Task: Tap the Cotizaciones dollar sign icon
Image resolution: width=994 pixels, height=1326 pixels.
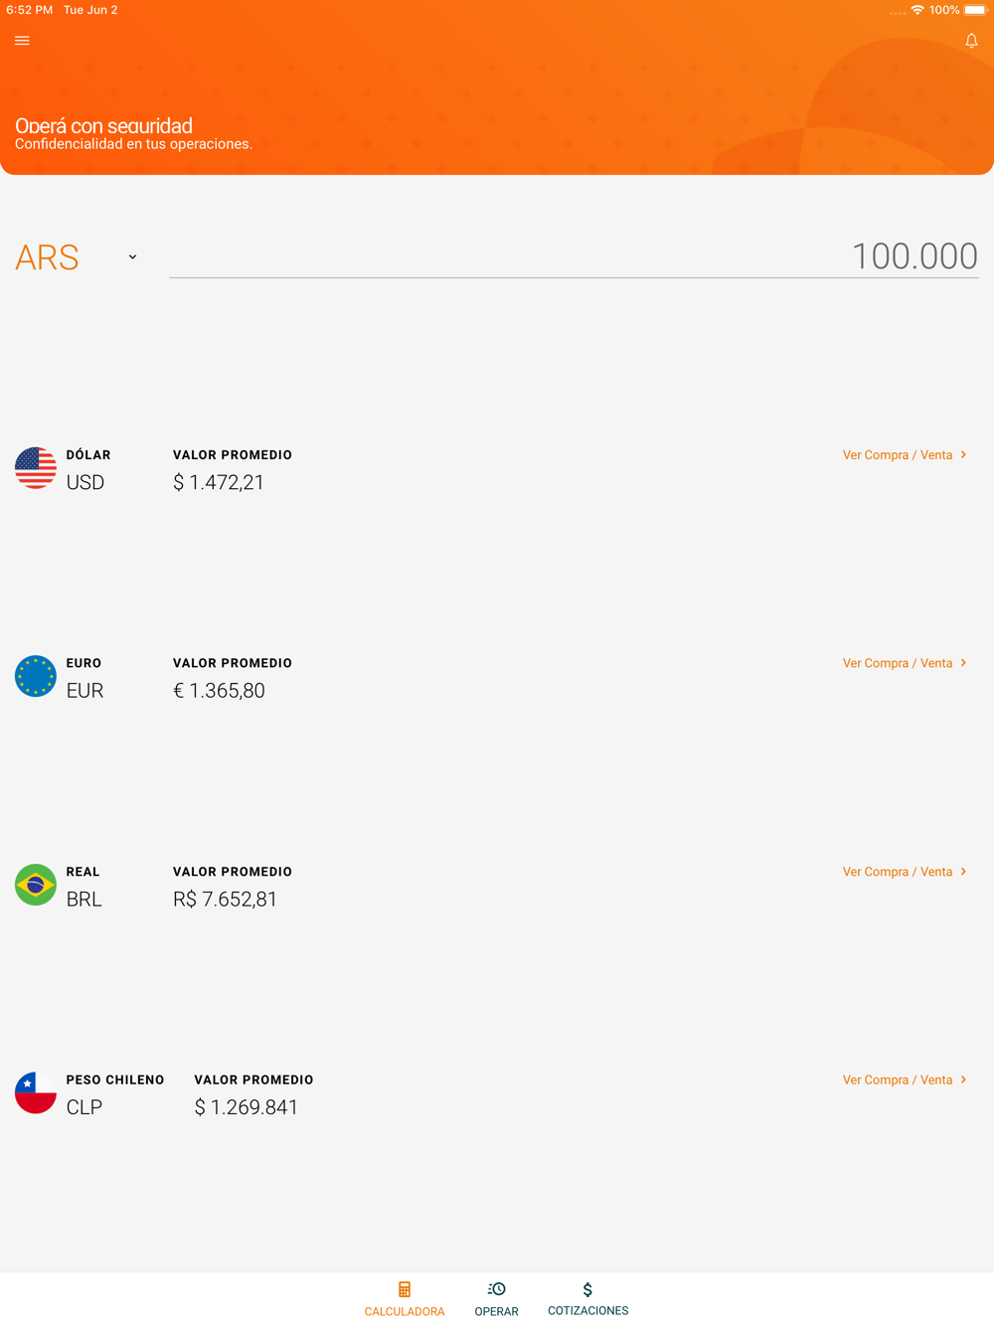Action: point(587,1289)
